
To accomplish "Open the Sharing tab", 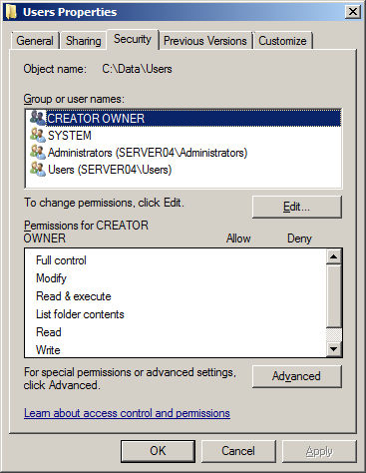I will (84, 41).
